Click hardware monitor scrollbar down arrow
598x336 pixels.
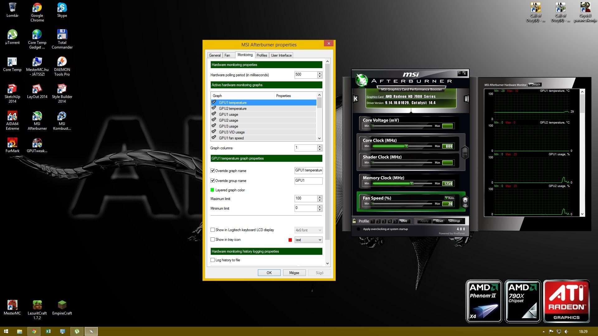582,214
